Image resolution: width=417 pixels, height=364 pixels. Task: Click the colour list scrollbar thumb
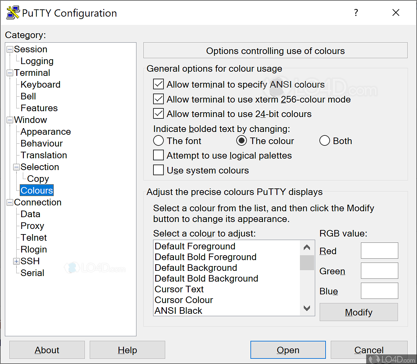307,263
